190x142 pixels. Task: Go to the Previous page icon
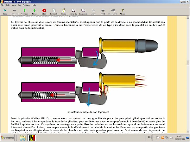coord(24,10)
